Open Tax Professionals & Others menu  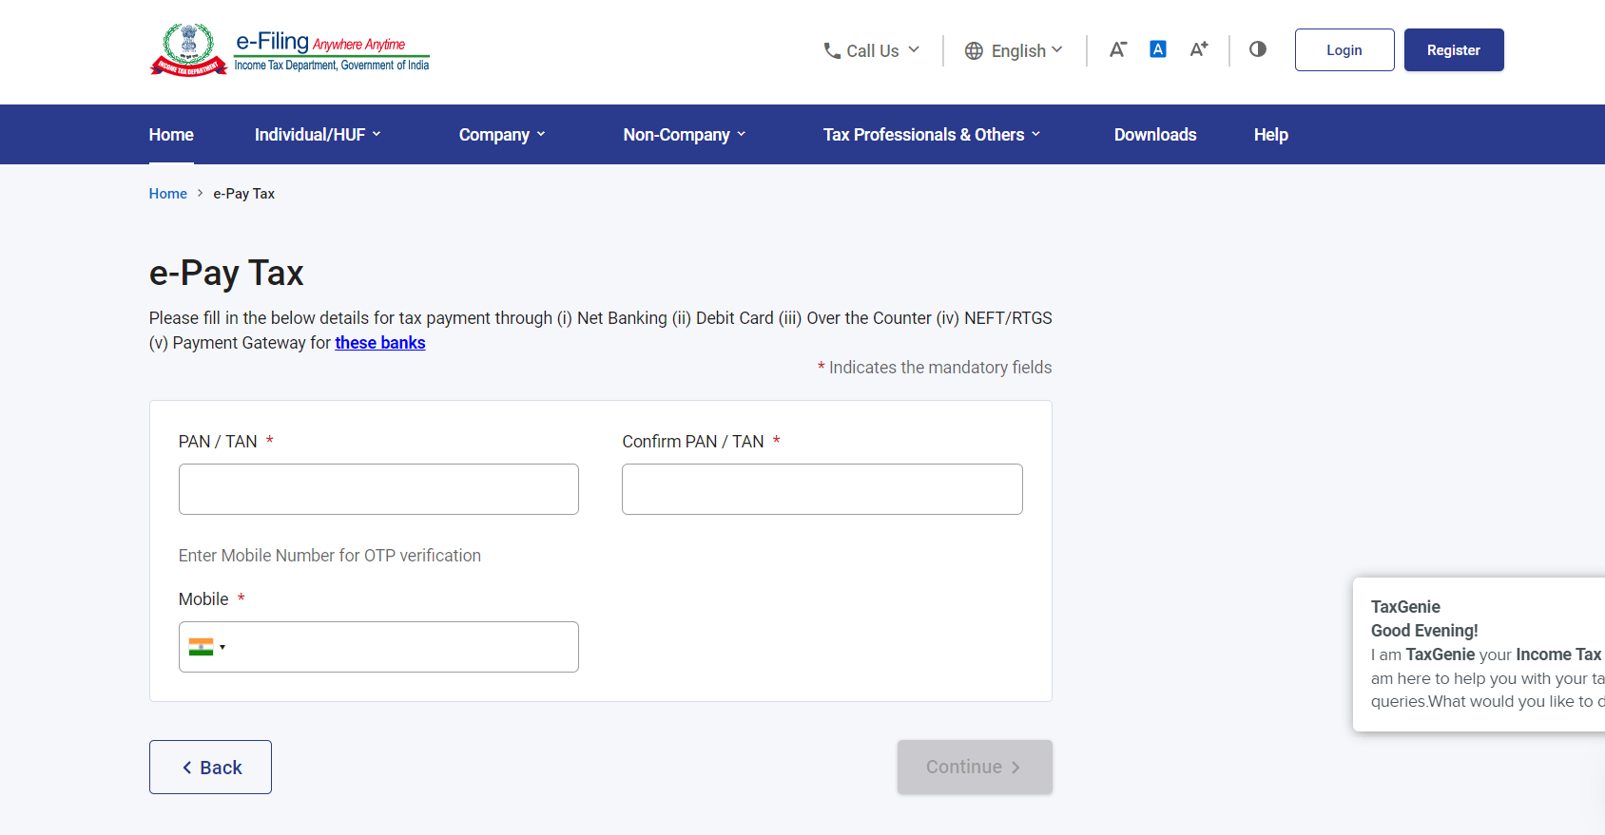coord(932,135)
